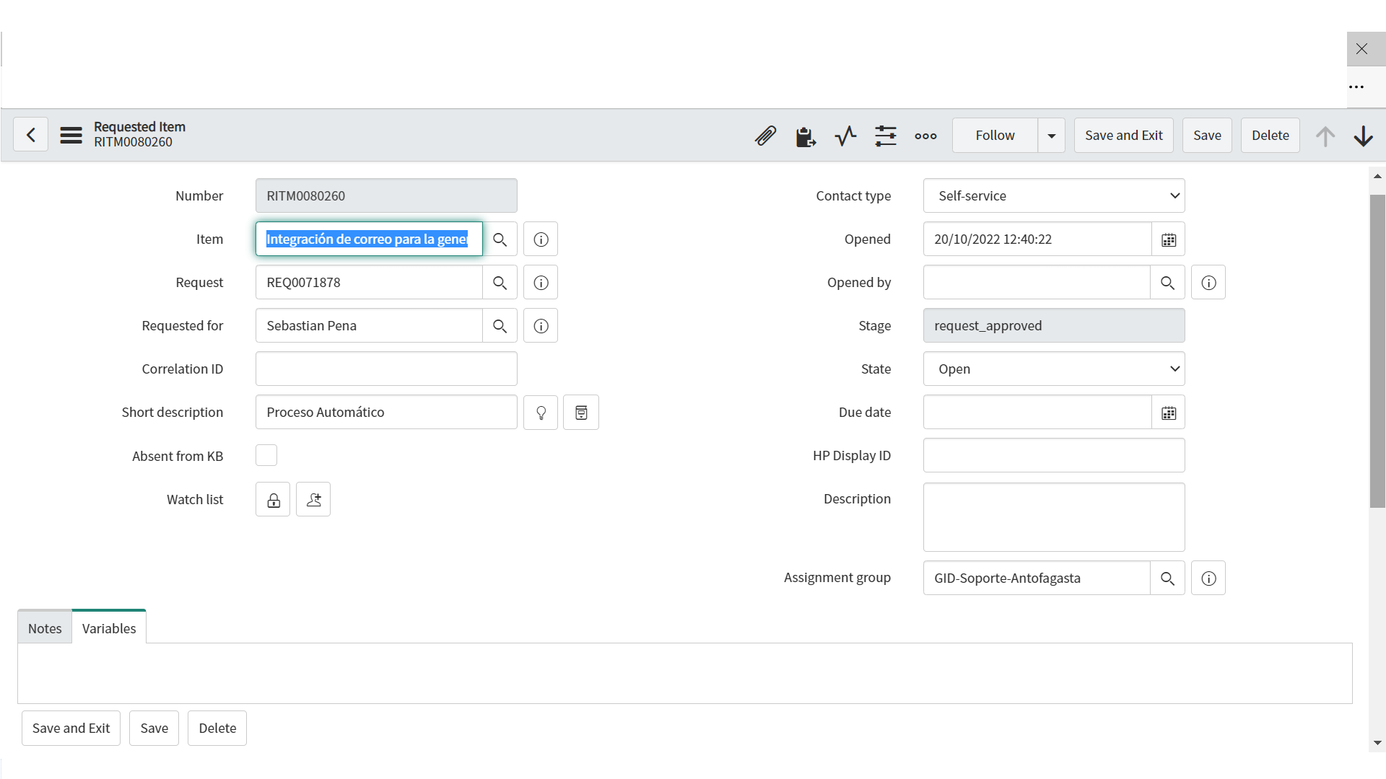Look up Item using magnifier icon
This screenshot has height=779, width=1386.
(x=500, y=239)
